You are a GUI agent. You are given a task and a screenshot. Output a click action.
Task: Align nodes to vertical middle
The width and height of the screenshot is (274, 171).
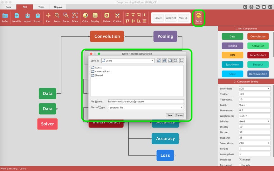click(x=133, y=21)
